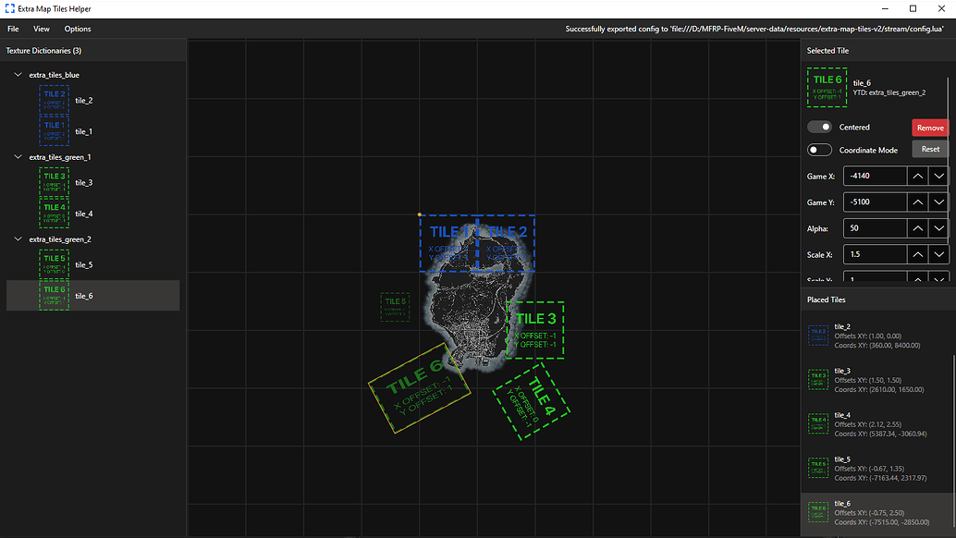Viewport: 956px width, 538px height.
Task: Click the tile_1 label in the tree
Action: (84, 131)
